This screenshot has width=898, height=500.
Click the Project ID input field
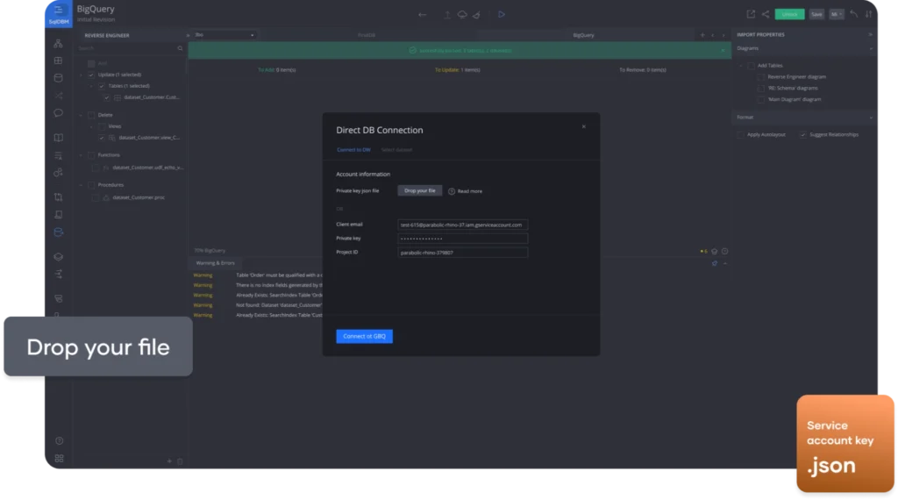click(x=462, y=253)
